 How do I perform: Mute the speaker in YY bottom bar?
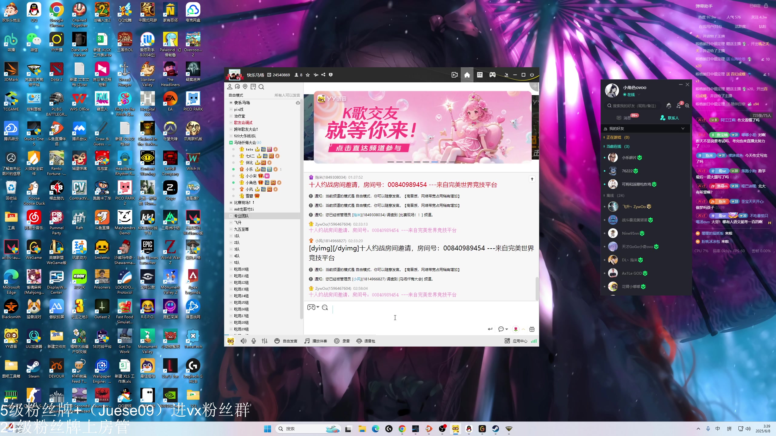click(x=243, y=341)
